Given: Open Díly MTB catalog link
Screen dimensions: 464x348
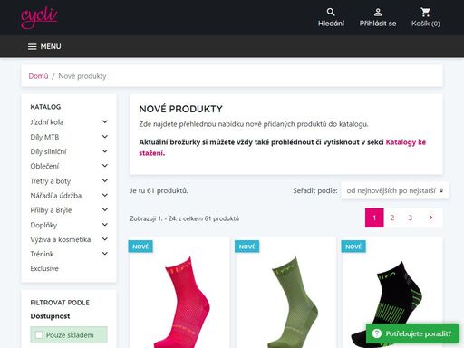Looking at the screenshot, I should click(x=44, y=137).
